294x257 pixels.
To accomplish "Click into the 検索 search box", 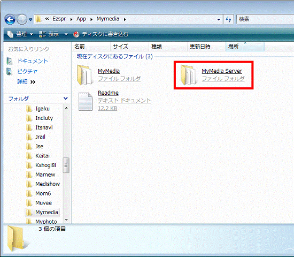I will coord(265,19).
